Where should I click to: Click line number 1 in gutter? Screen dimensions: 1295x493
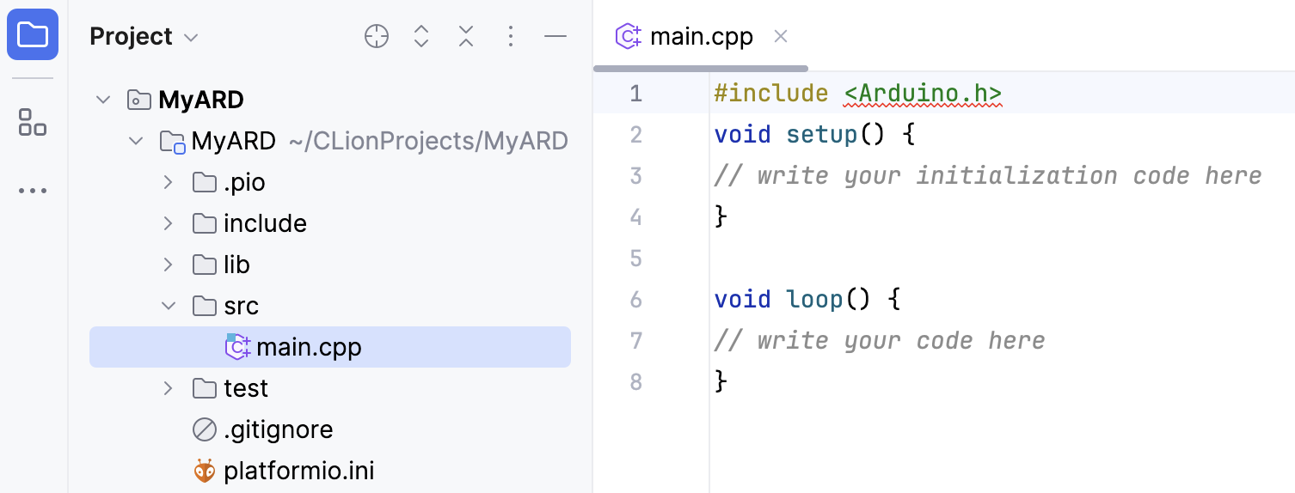click(x=635, y=93)
